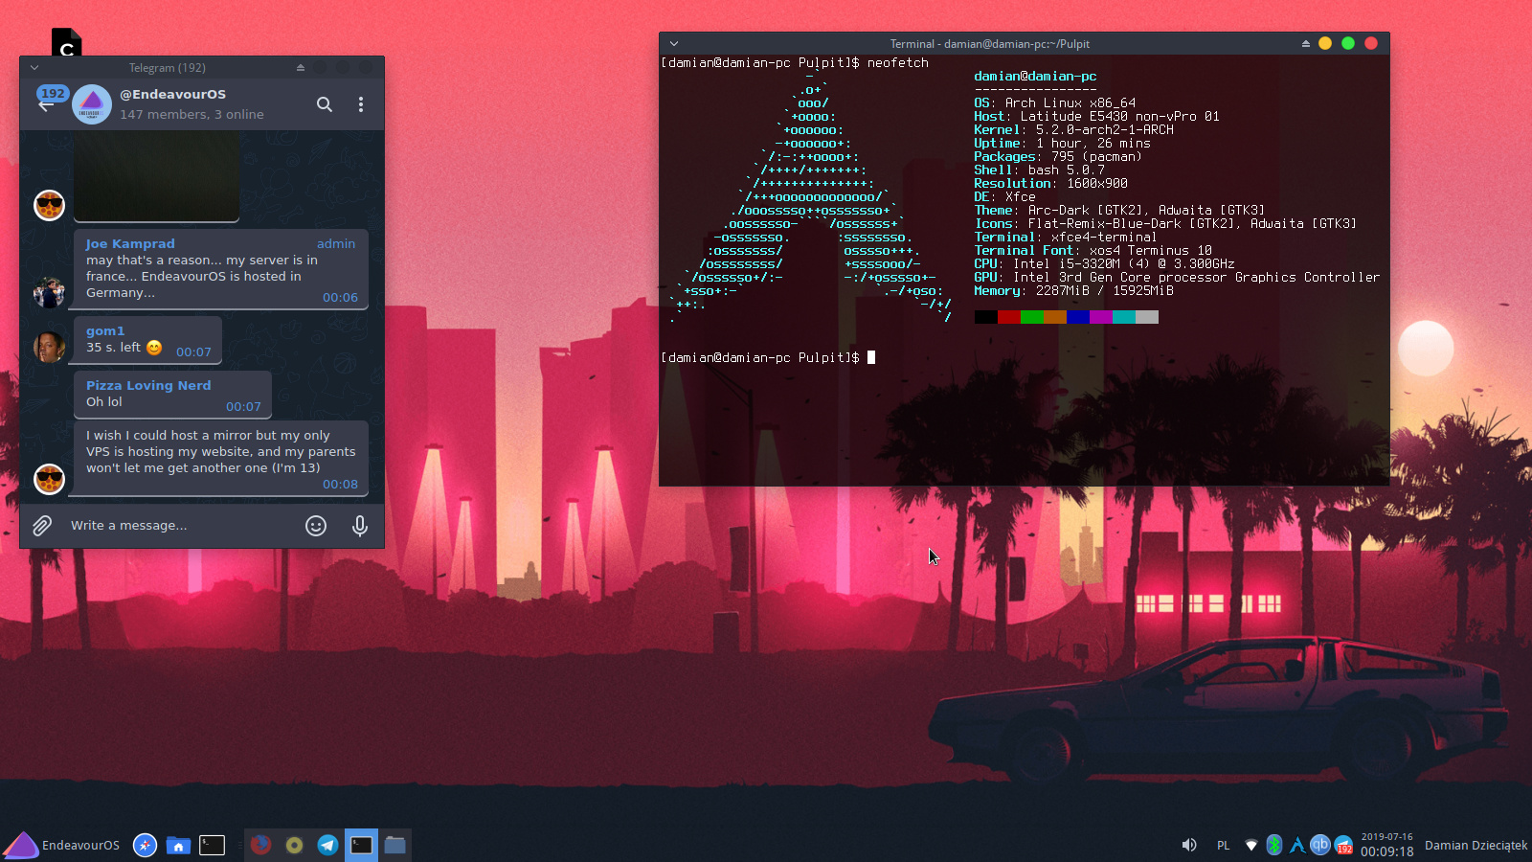
Task: Open Telegram tray icon with 192 badge
Action: (x=1344, y=845)
